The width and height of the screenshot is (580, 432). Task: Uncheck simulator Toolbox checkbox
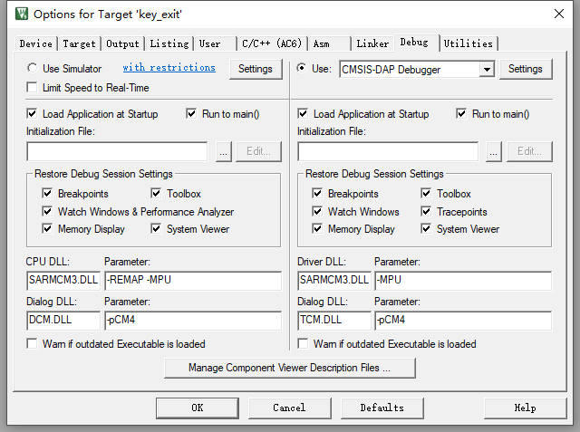(156, 193)
